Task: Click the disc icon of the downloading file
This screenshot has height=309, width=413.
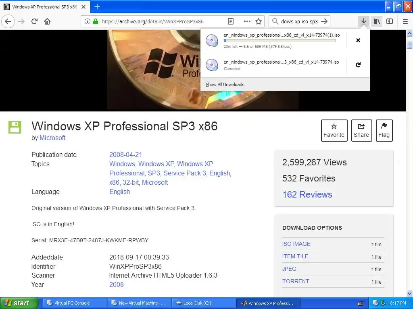Action: pyautogui.click(x=212, y=41)
